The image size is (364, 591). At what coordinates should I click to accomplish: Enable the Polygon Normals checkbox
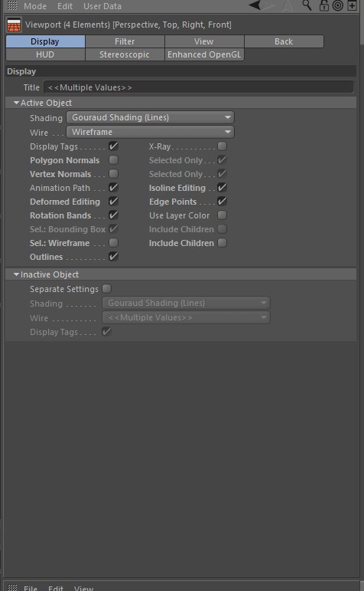(x=113, y=159)
